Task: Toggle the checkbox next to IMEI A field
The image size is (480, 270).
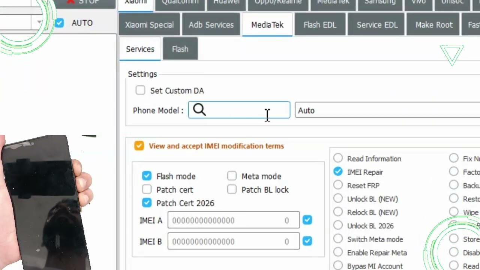Action: pyautogui.click(x=307, y=220)
